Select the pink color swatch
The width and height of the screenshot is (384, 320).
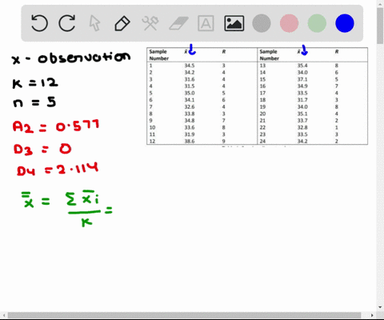pyautogui.click(x=289, y=23)
